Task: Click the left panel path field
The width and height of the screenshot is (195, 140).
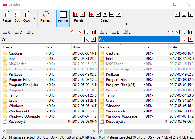Action: (42, 39)
